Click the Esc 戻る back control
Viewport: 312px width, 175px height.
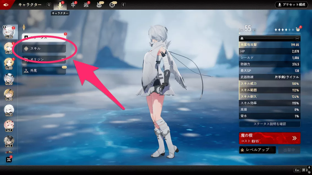click(301, 170)
